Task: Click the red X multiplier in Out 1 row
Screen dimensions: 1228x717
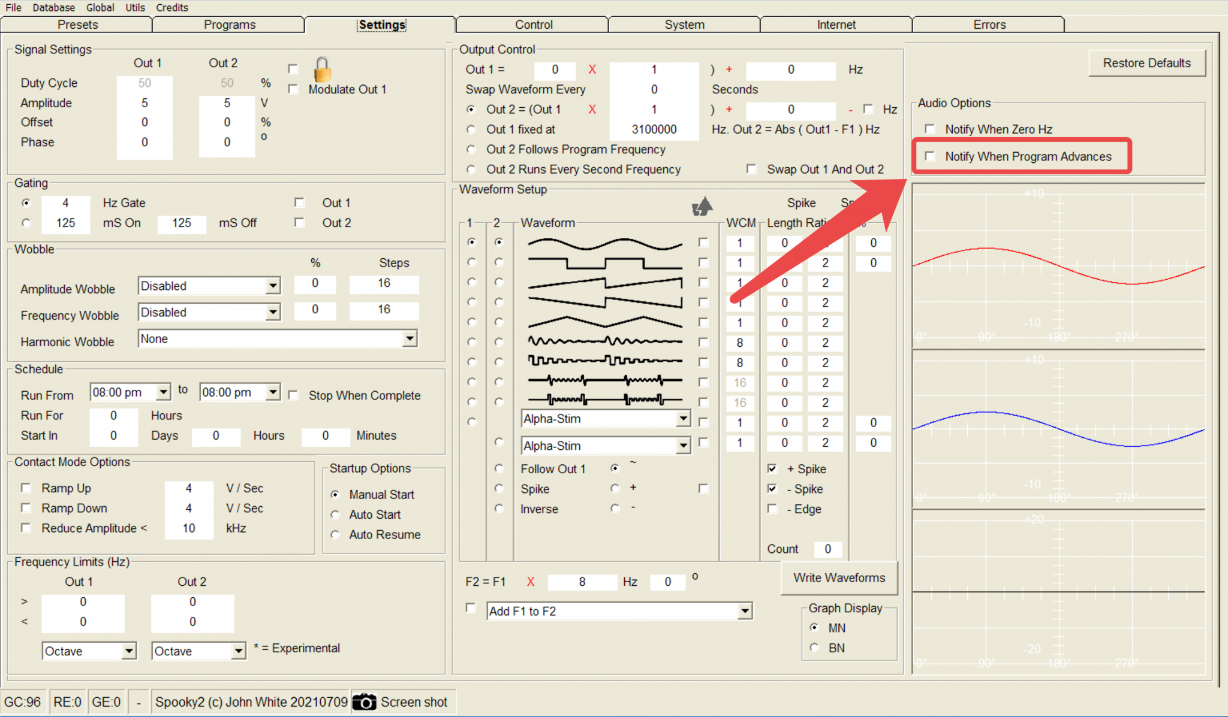Action: pos(592,69)
